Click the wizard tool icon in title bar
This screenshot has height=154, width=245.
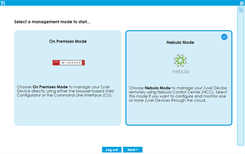[3, 3]
